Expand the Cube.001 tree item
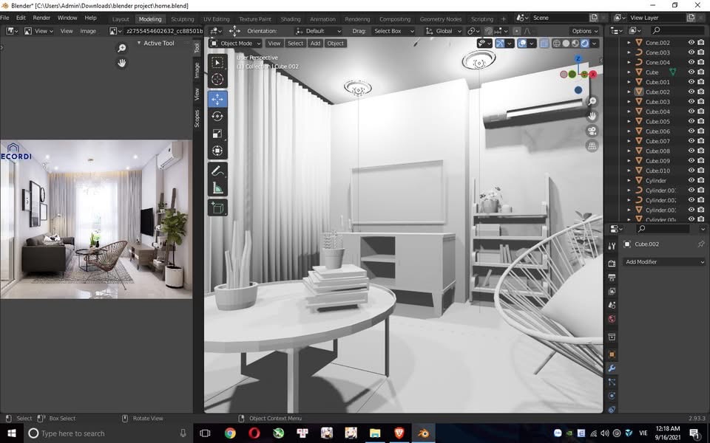 click(629, 82)
